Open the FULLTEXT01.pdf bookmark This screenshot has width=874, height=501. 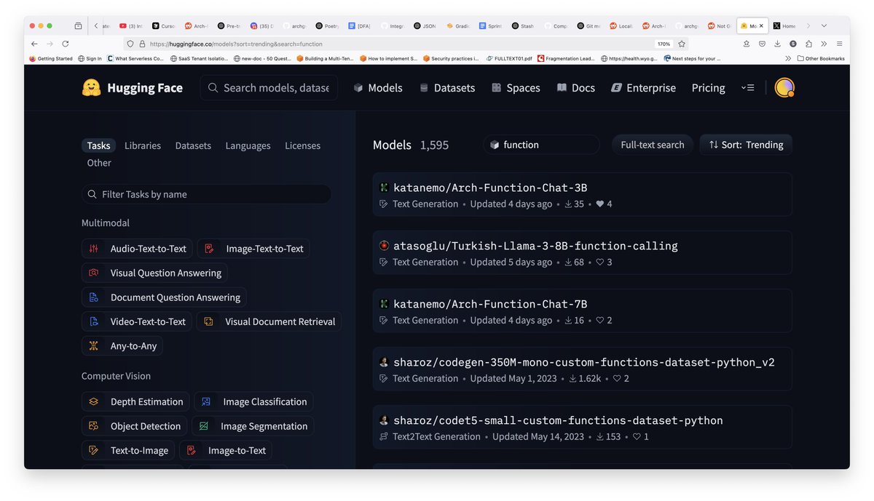click(508, 58)
